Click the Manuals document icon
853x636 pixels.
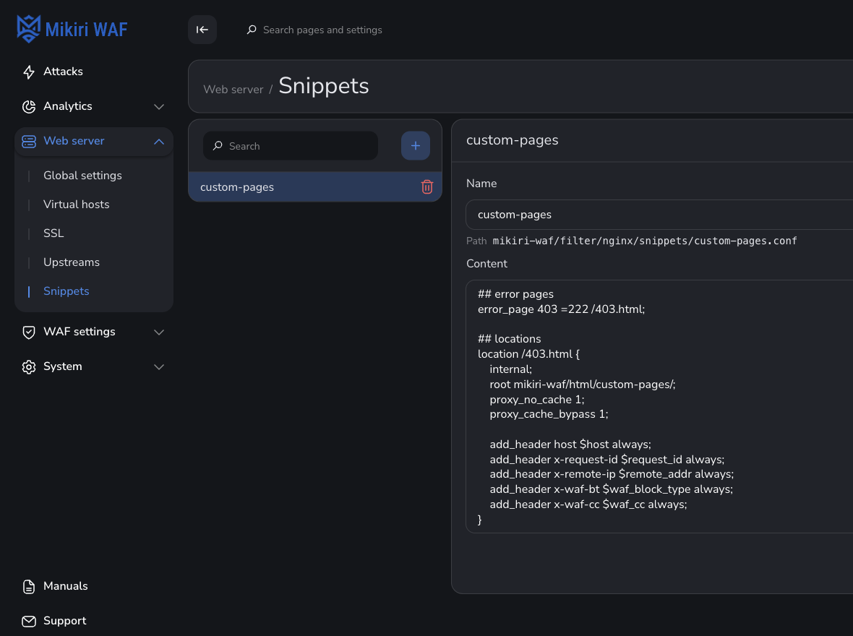tap(29, 586)
